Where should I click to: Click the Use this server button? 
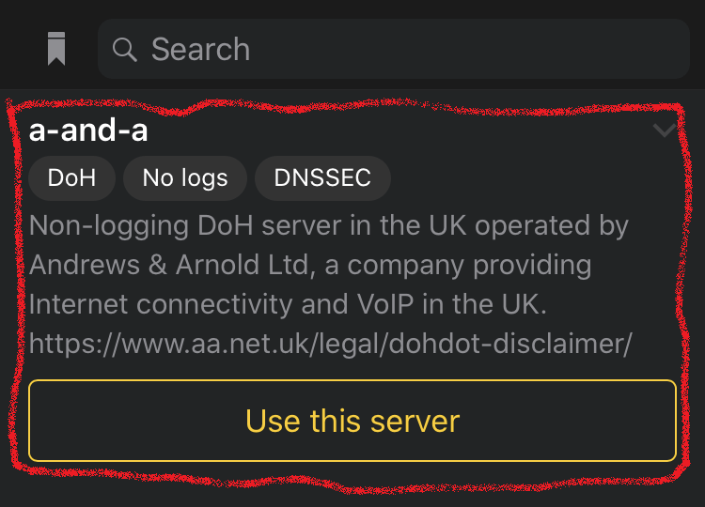tap(352, 421)
